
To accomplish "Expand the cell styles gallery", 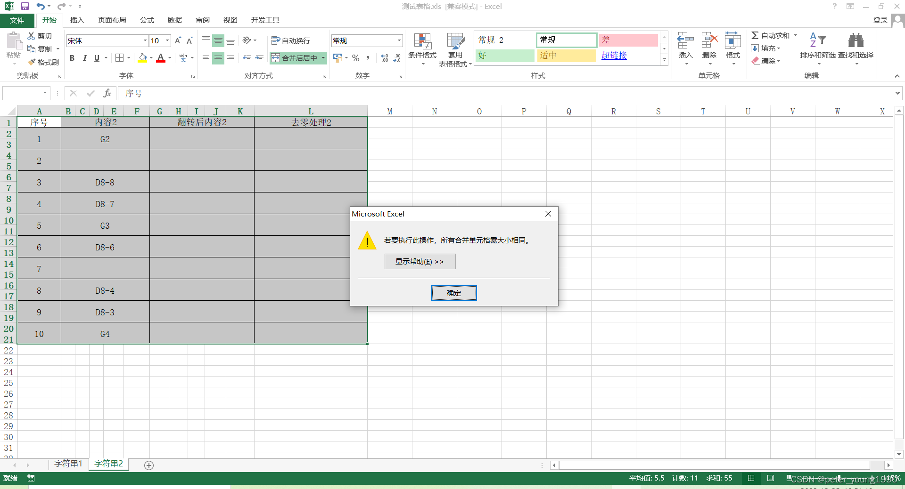I will coord(664,60).
